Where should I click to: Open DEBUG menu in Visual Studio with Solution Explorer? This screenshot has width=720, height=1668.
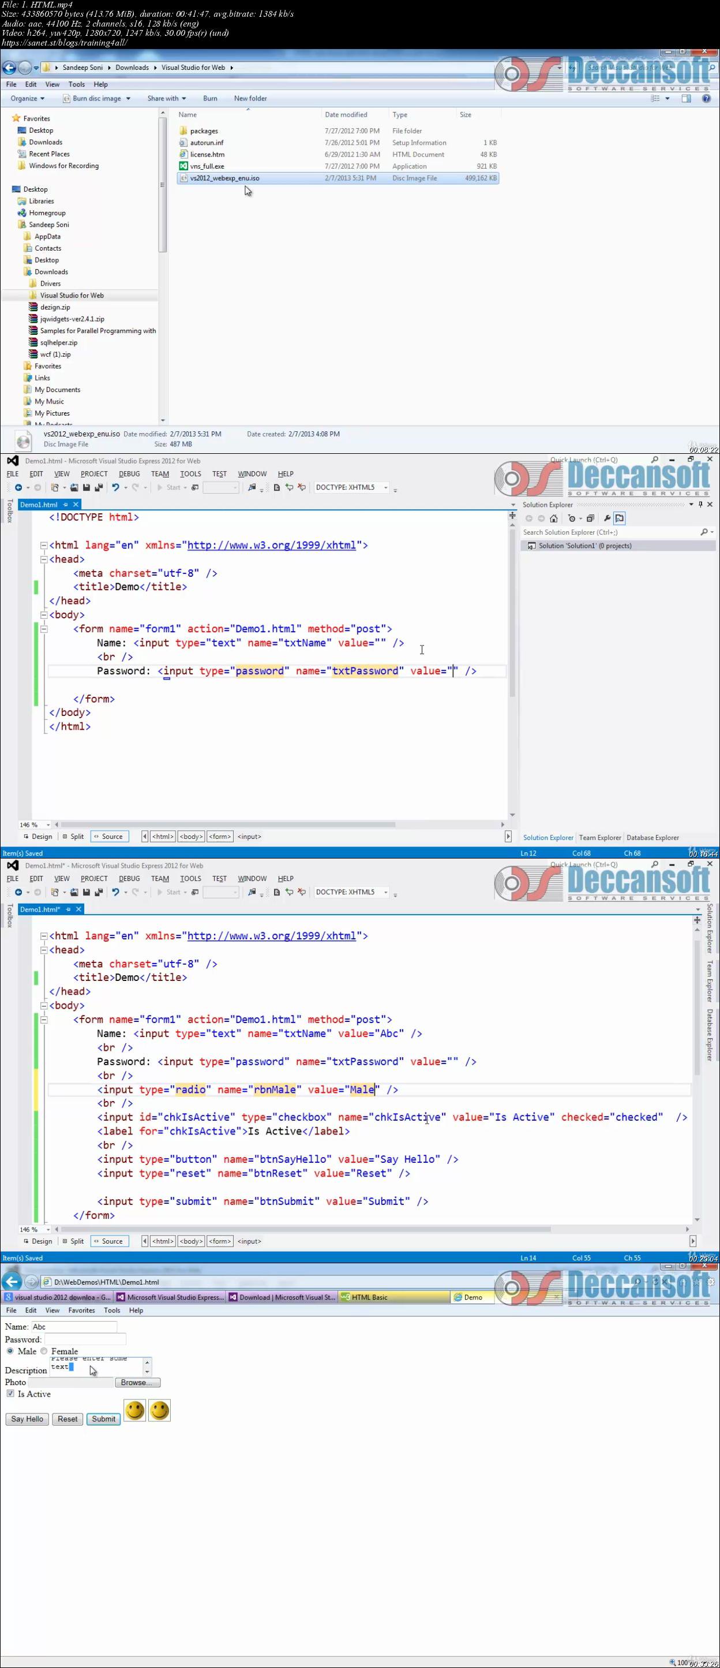coord(129,474)
